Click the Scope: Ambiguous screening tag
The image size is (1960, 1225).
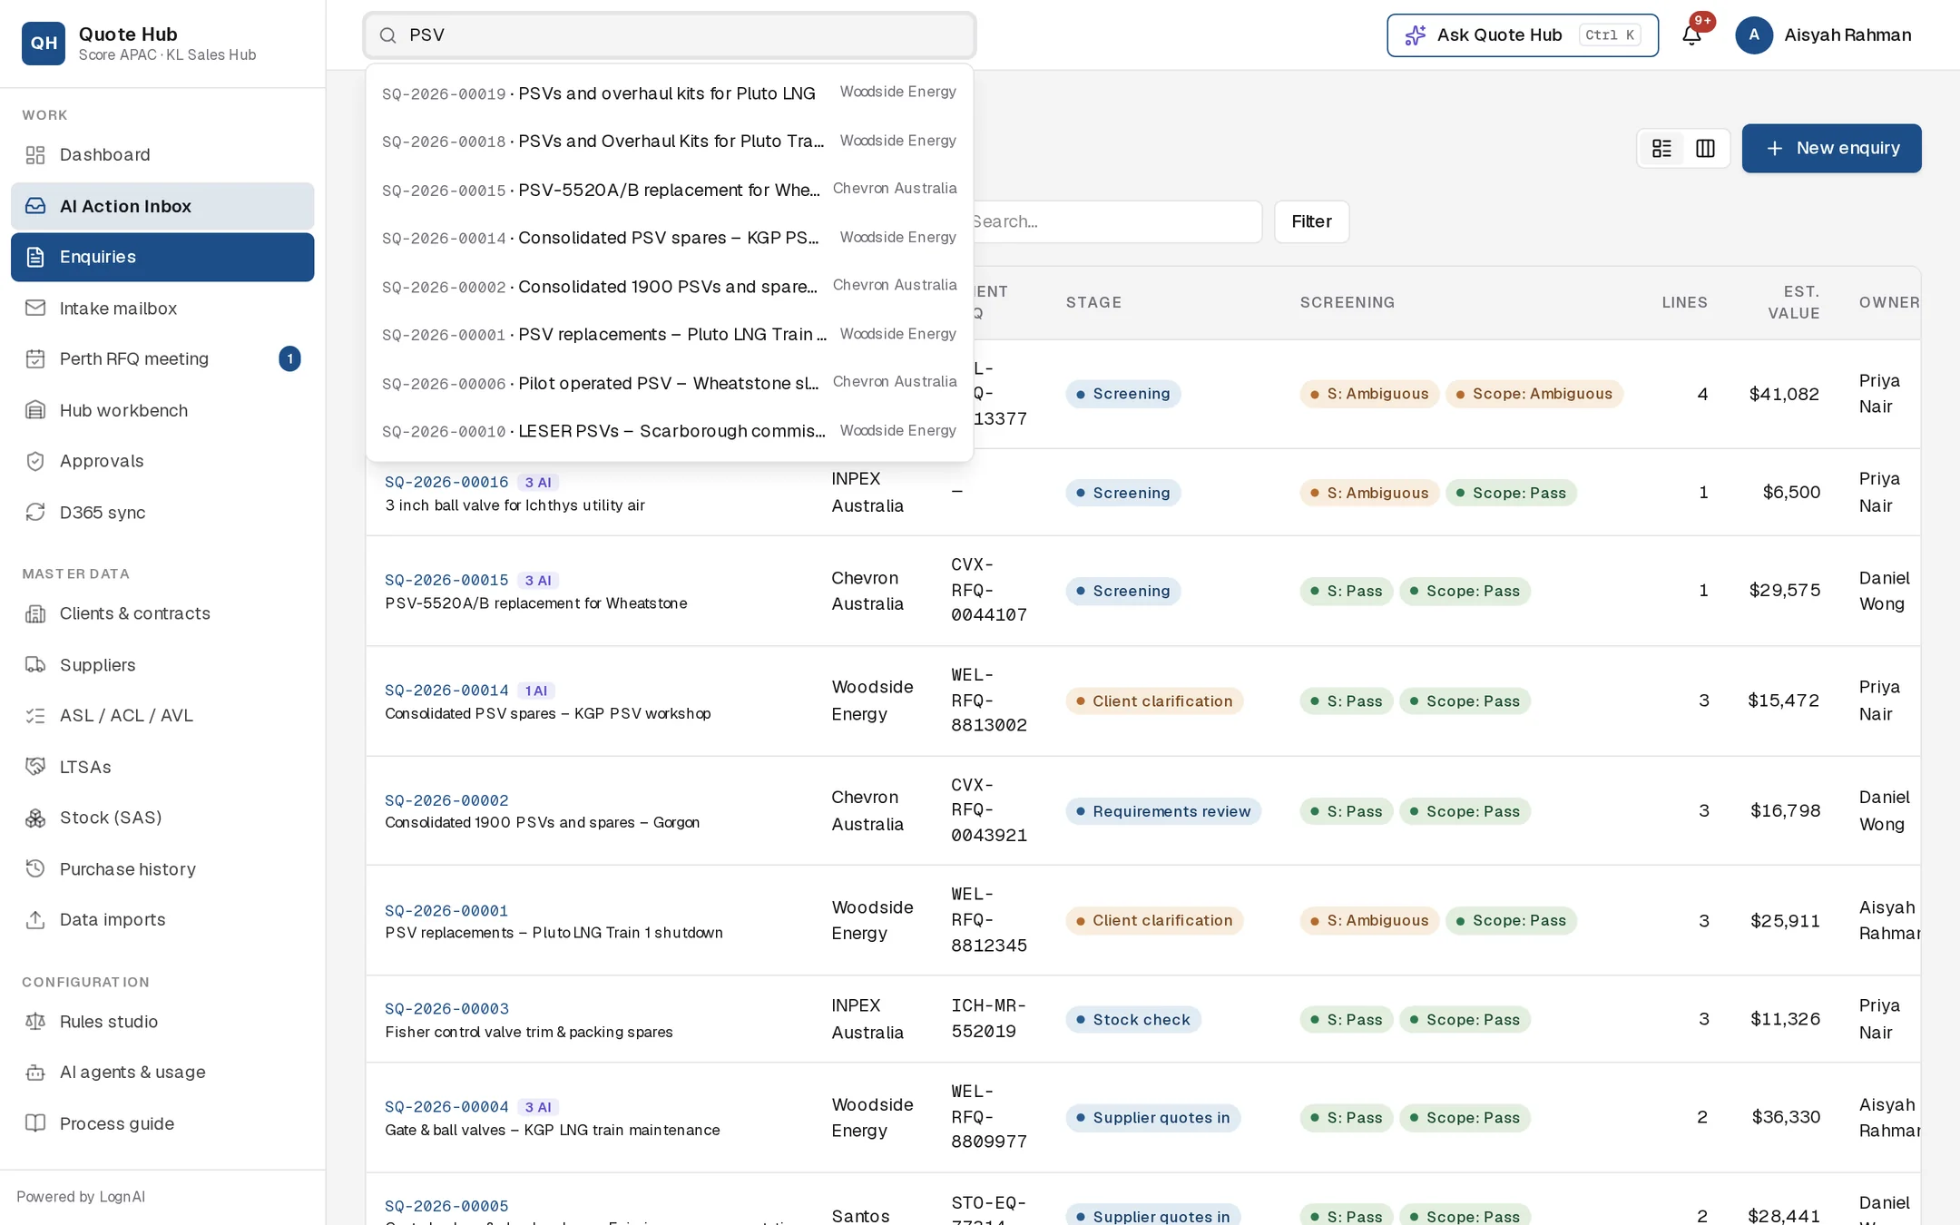click(1534, 394)
